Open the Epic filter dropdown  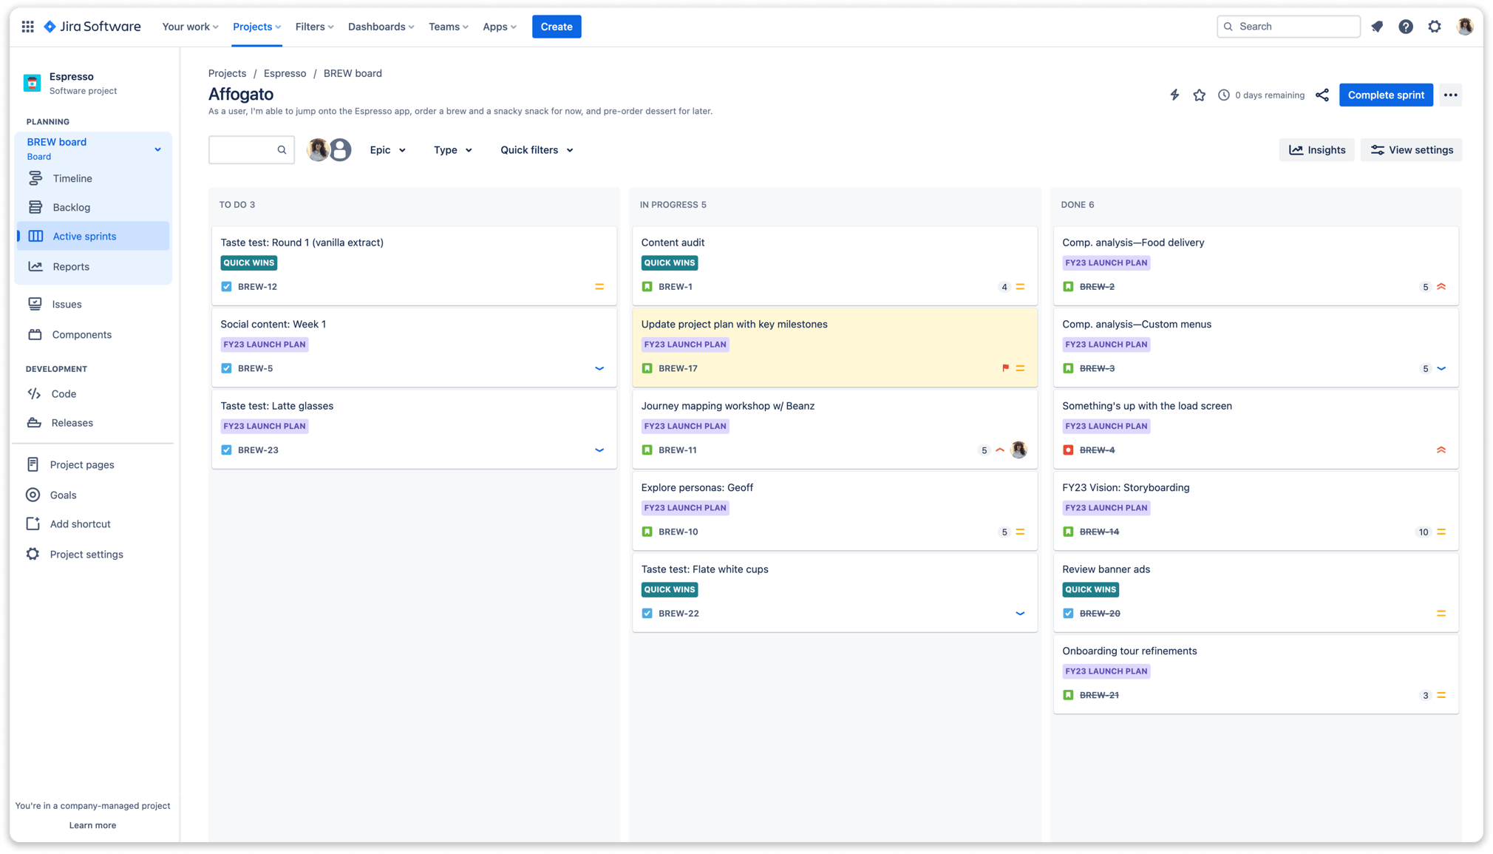pyautogui.click(x=387, y=149)
